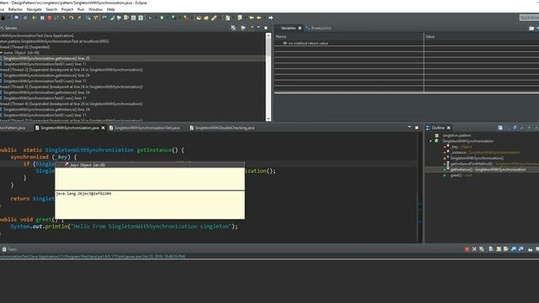Viewport: 539px width, 303px height.
Task: Click the Quick Access search field
Action: tap(530, 18)
